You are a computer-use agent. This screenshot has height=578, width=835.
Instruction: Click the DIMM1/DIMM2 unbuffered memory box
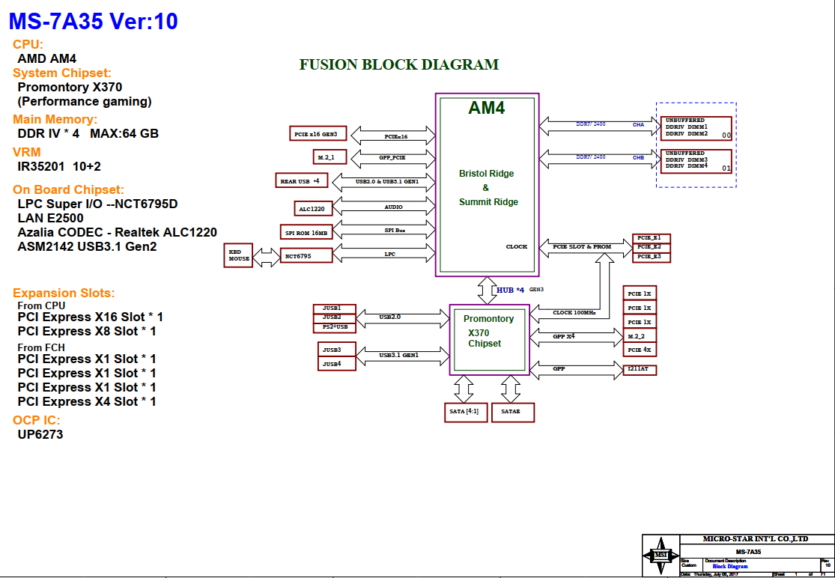696,128
